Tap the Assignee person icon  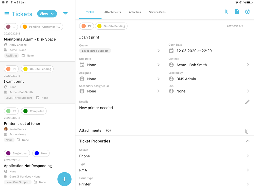[x=82, y=79]
